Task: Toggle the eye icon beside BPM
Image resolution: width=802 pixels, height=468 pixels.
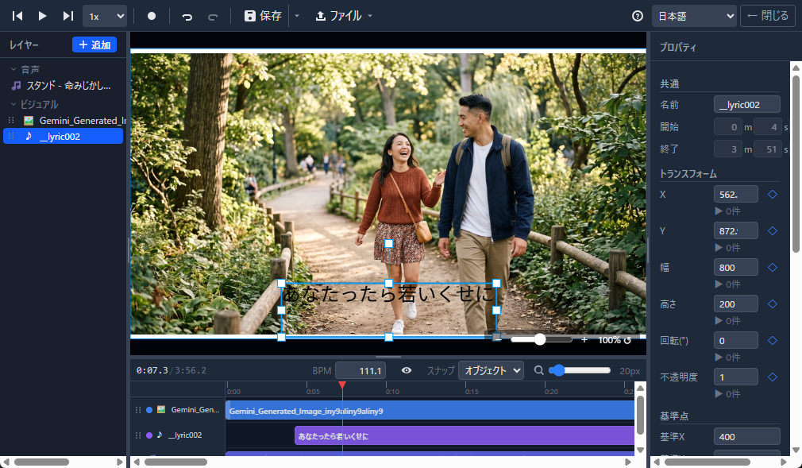Action: [x=407, y=370]
